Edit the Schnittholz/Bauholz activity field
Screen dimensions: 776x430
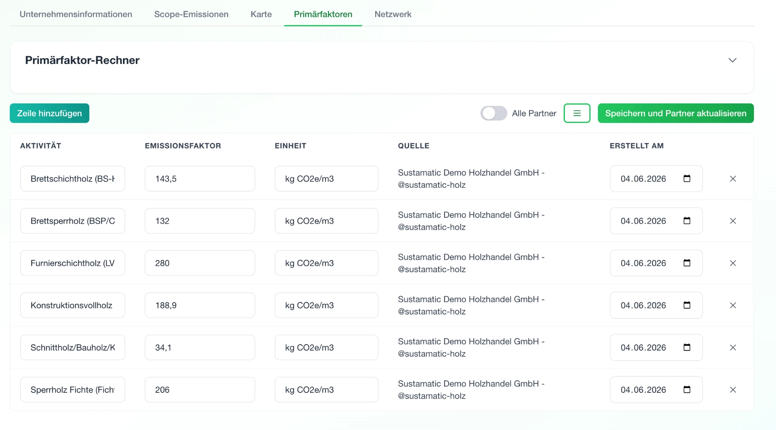73,348
